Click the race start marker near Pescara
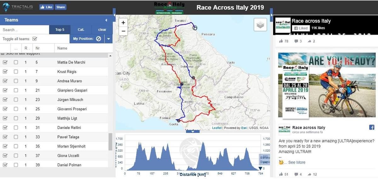This screenshot has width=378, height=179. (x=195, y=28)
